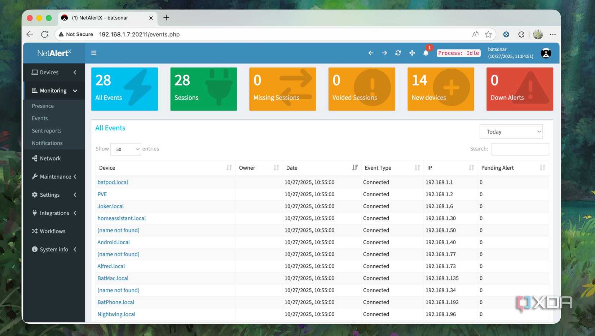Open Notifications under Monitoring
Viewport: 595px width, 336px height.
[47, 143]
